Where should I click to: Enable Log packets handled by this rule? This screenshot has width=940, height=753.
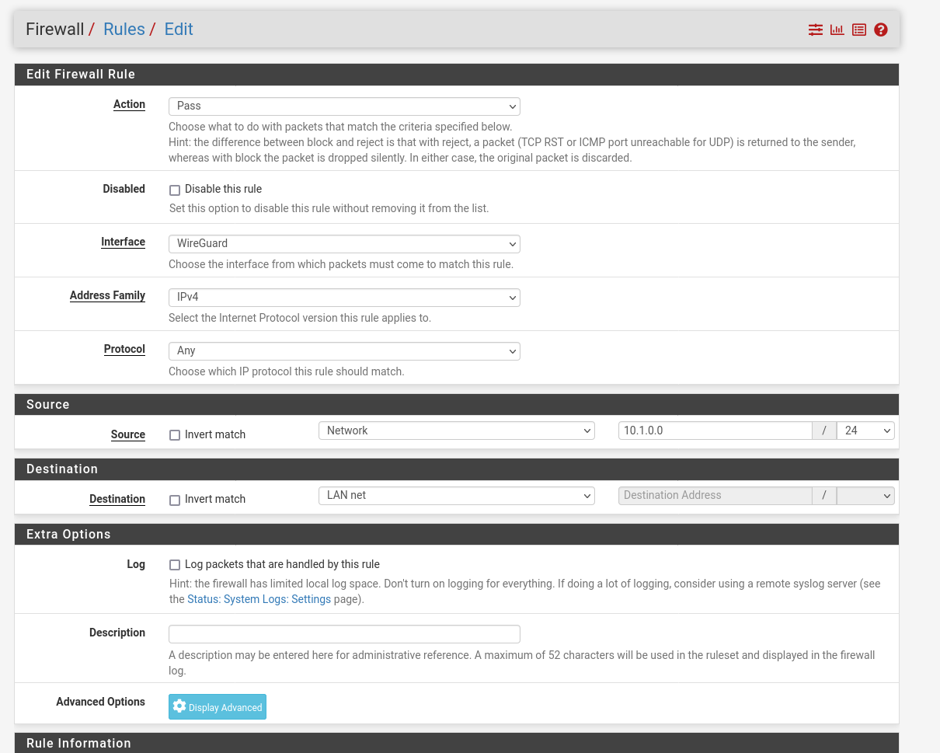[175, 565]
